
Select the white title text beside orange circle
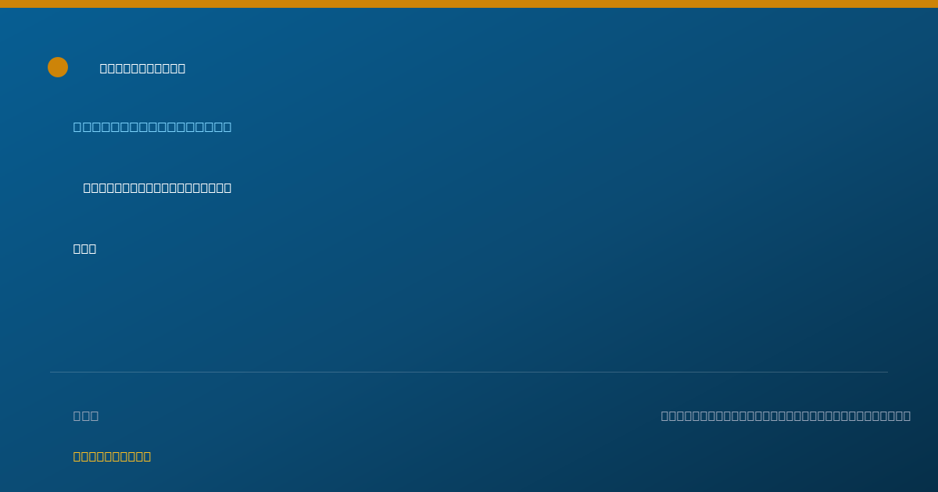pyautogui.click(x=142, y=68)
